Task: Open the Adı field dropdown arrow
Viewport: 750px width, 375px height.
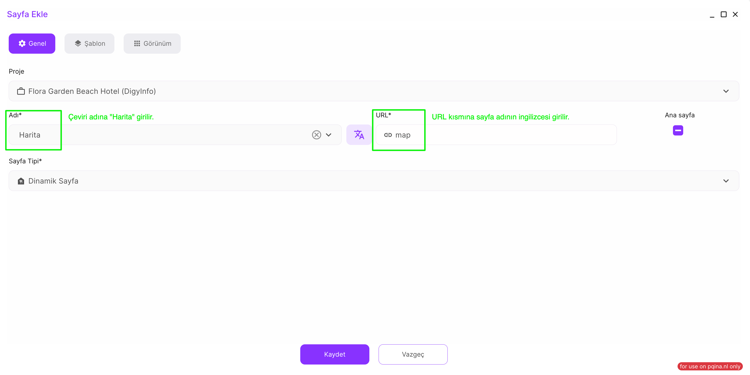Action: click(328, 135)
